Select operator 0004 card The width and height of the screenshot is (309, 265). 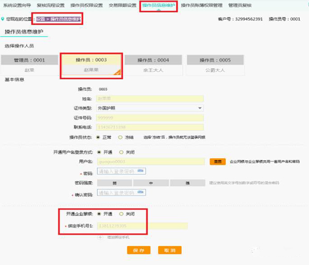(x=155, y=64)
